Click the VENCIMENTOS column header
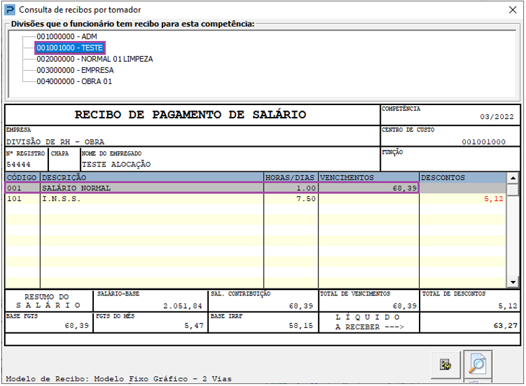Screen dimensions: 526x386 pyautogui.click(x=369, y=178)
